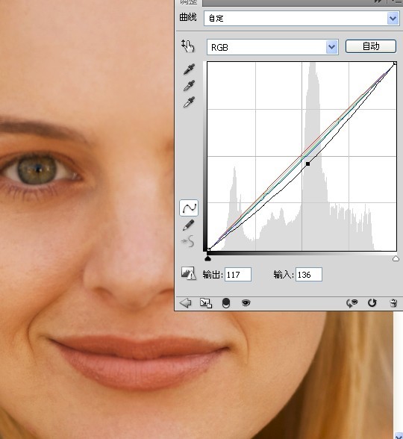Click the 输入 input value field
This screenshot has width=403, height=439.
309,275
